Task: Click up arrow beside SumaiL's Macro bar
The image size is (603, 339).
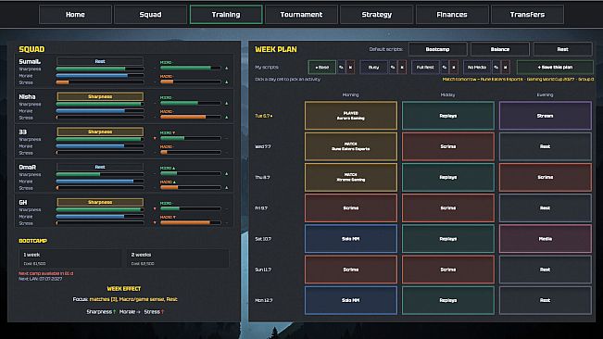Action: tap(227, 82)
